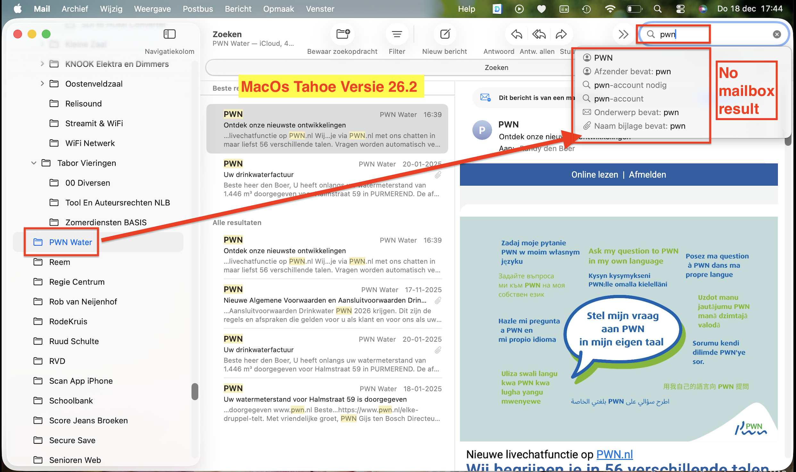
Task: Click the Antwoord reply arrow icon
Action: click(517, 34)
